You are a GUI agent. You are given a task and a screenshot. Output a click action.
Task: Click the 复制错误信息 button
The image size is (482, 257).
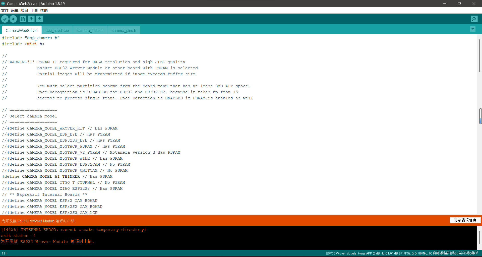tap(465, 220)
